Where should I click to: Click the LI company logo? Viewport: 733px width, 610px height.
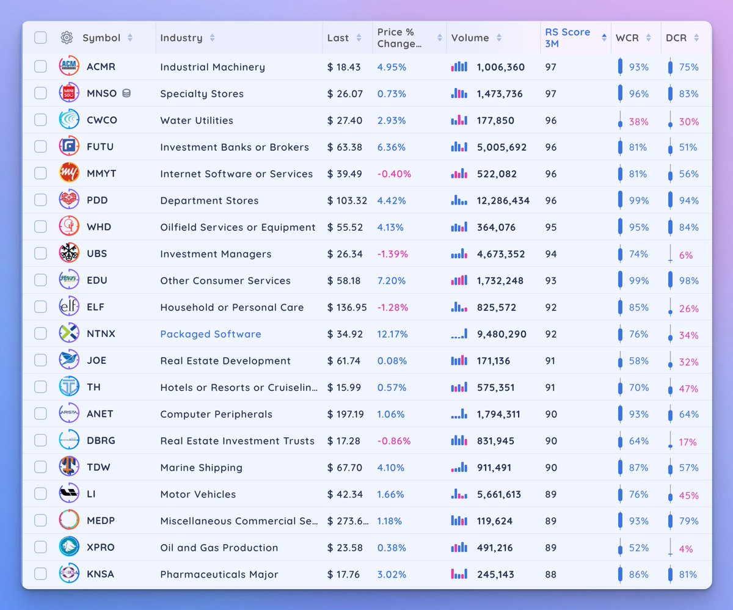click(69, 494)
